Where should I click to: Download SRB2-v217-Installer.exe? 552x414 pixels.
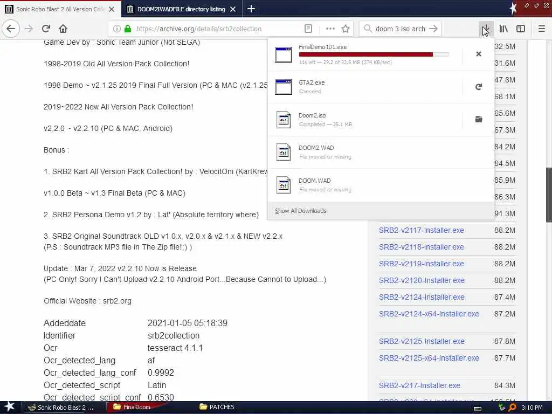(419, 385)
